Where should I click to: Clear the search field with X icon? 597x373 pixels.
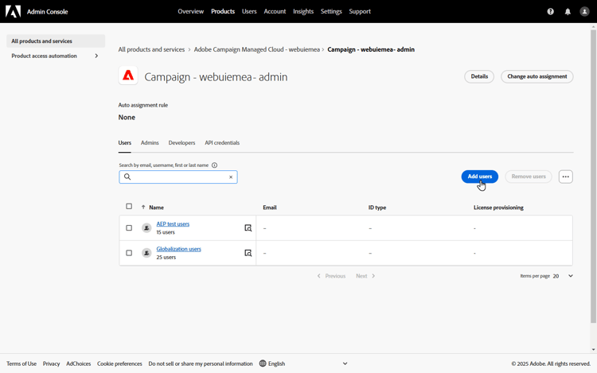click(231, 177)
